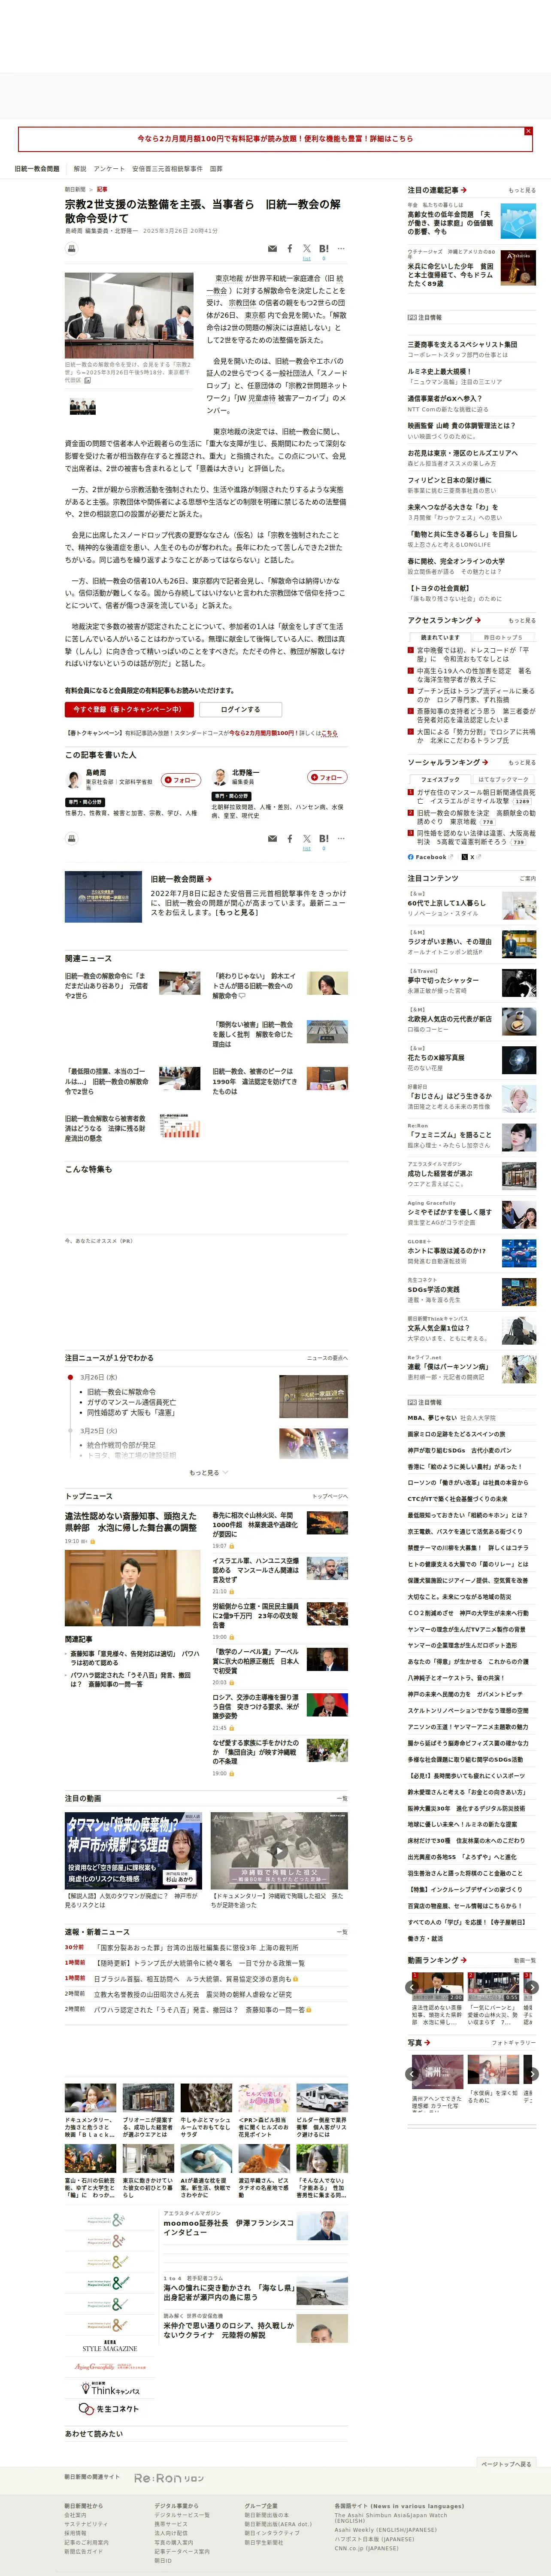The height and width of the screenshot is (2576, 551).
Task: Open もっと見る for ソーシャルランキング
Action: [521, 762]
